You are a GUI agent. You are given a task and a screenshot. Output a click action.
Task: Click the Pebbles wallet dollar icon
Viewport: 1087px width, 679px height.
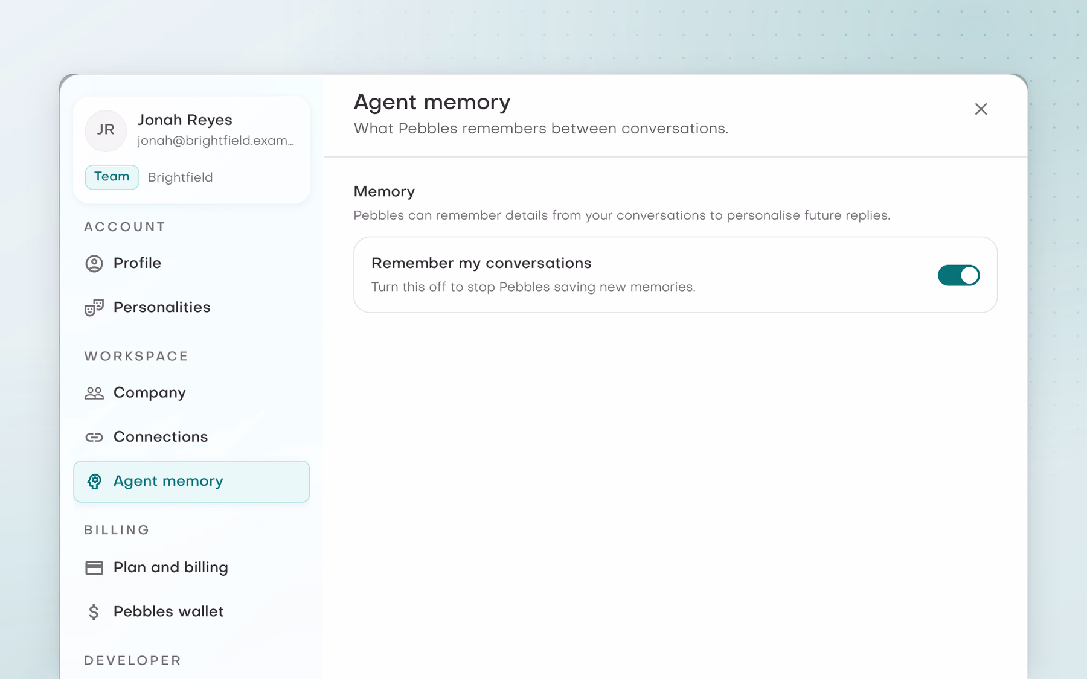(94, 612)
